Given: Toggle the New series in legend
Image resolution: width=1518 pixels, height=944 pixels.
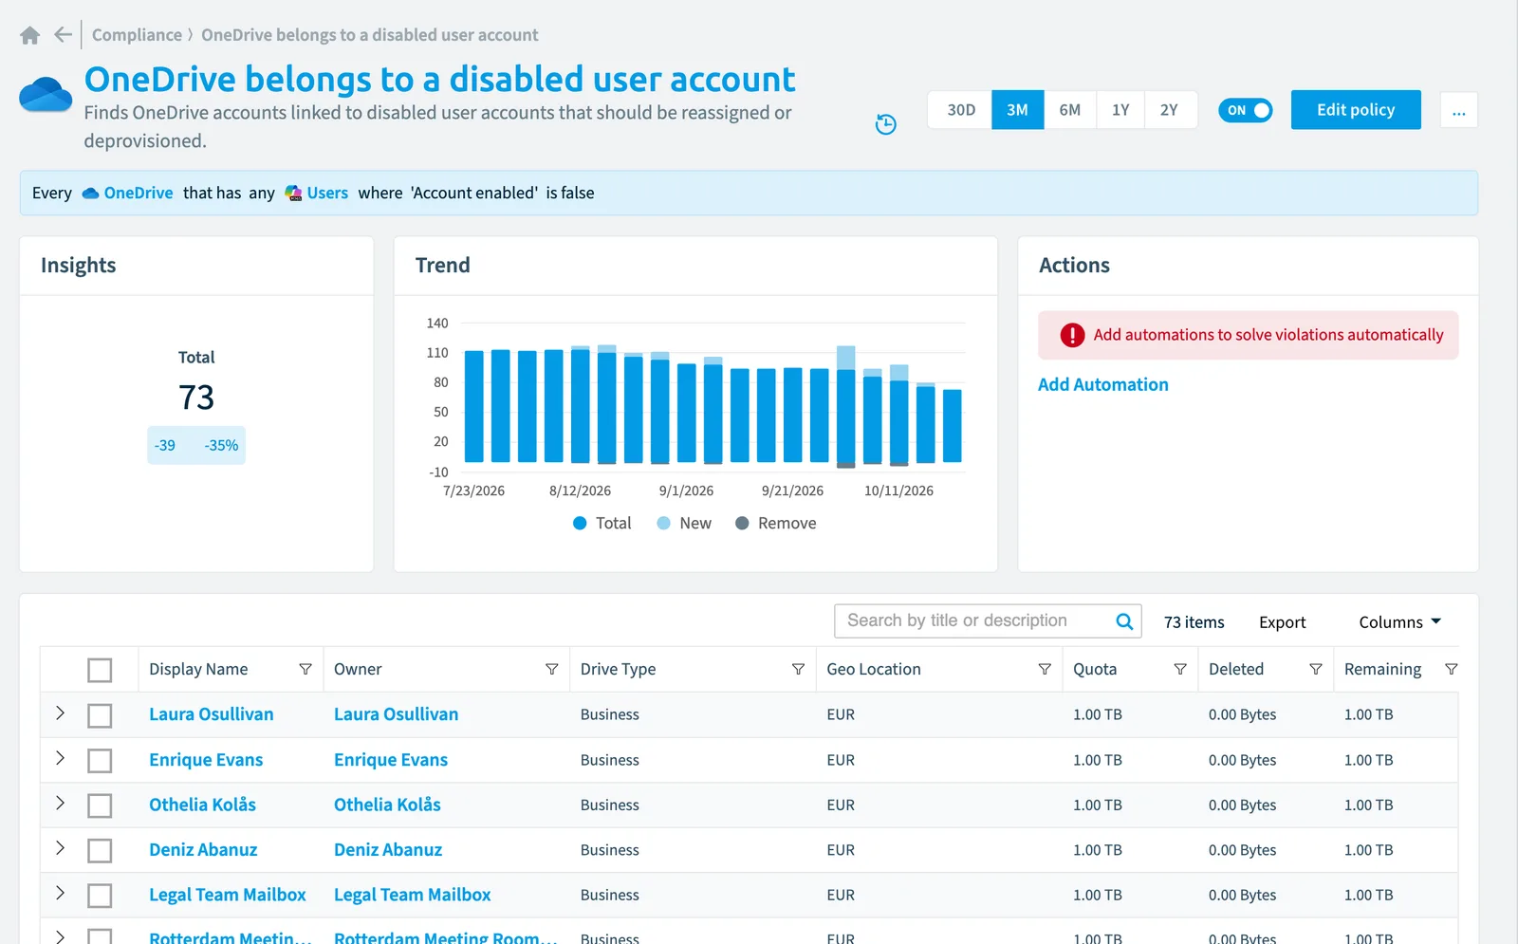Looking at the screenshot, I should coord(684,524).
